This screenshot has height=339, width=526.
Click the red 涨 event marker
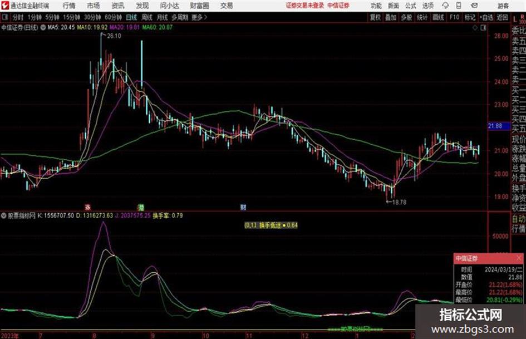click(88, 207)
